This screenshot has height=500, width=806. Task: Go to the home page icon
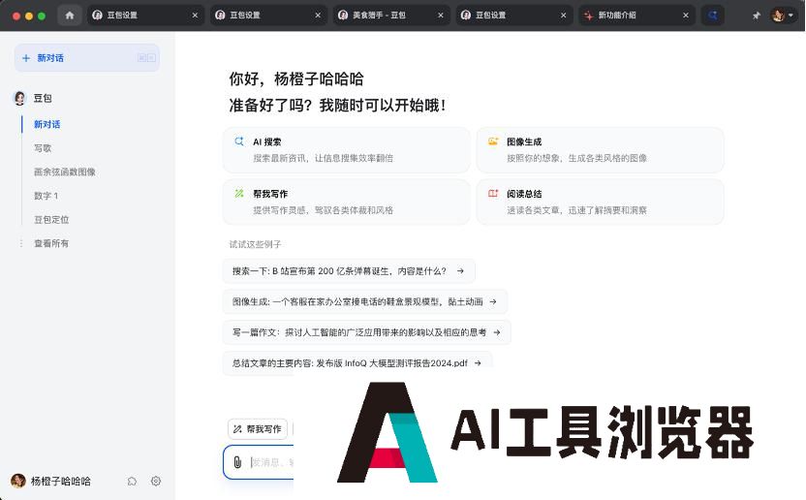[x=70, y=16]
